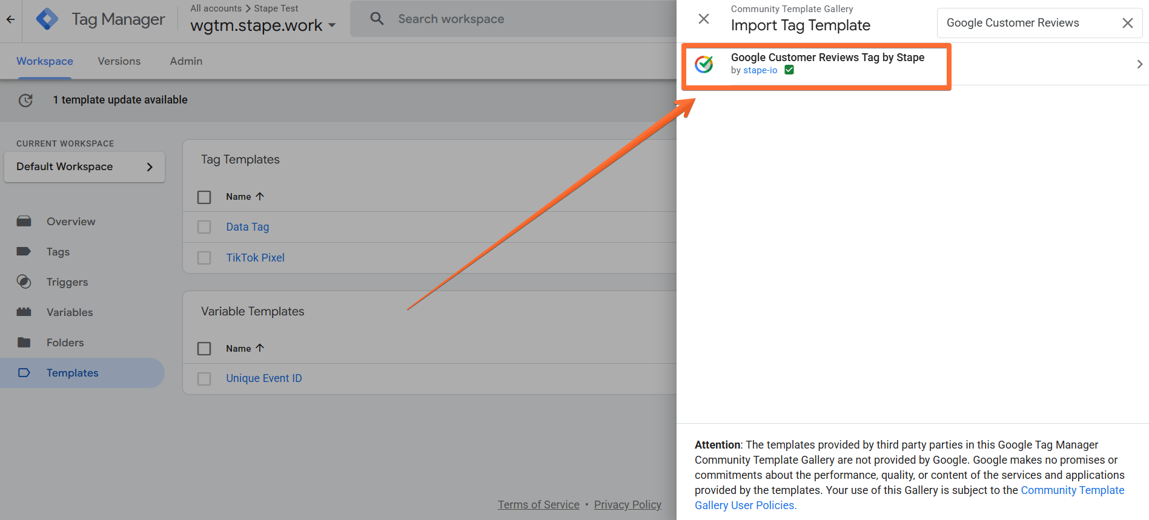Open Variables in the sidebar
Image resolution: width=1149 pixels, height=520 pixels.
[70, 312]
